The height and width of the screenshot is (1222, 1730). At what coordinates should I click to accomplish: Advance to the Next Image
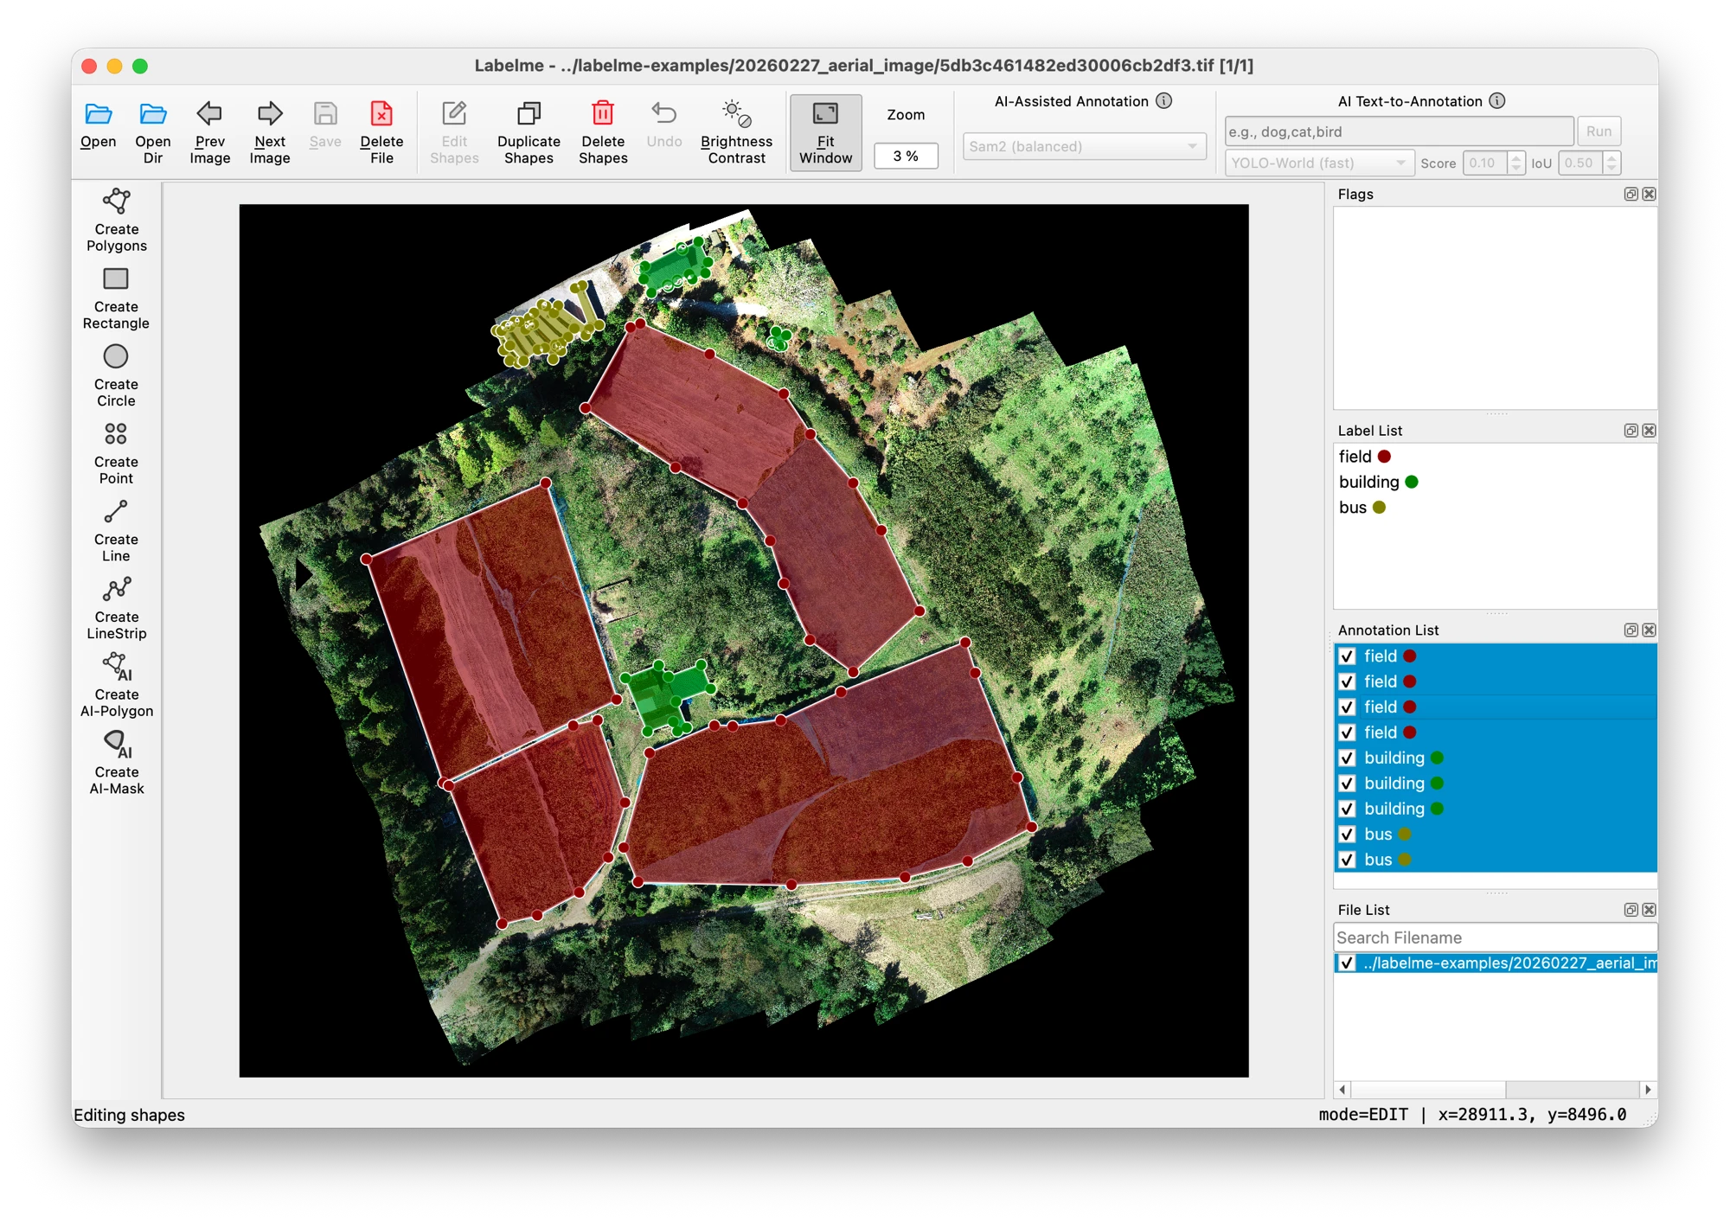(x=269, y=130)
